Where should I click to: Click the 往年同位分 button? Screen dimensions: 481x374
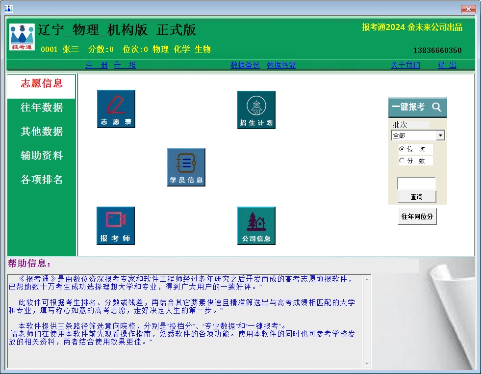click(x=417, y=216)
